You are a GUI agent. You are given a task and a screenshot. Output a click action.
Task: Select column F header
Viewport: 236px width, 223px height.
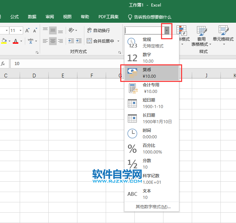tap(92, 75)
